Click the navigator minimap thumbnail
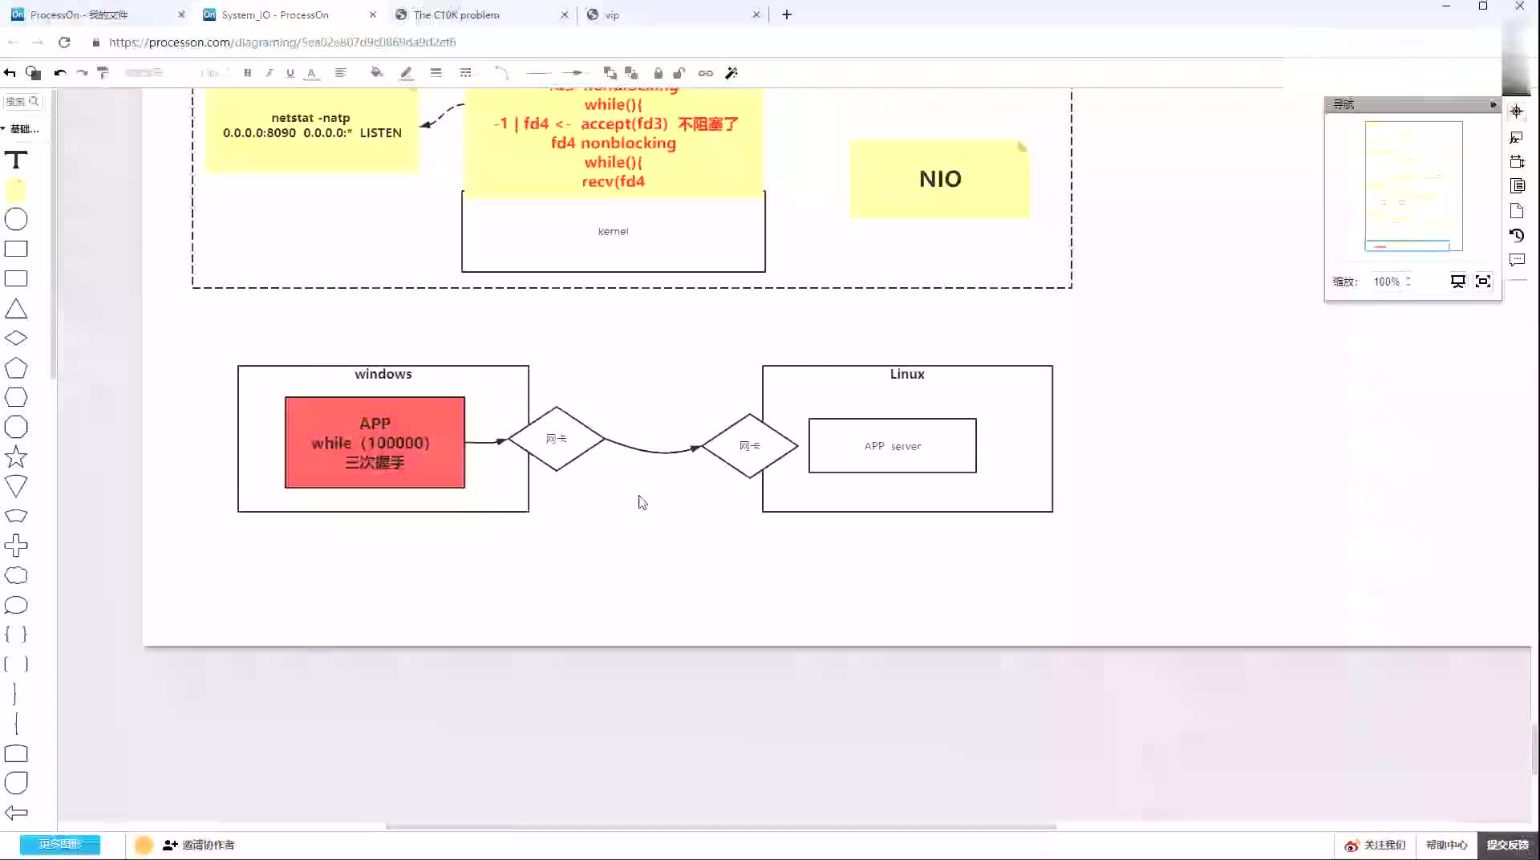This screenshot has width=1540, height=860. [x=1413, y=186]
